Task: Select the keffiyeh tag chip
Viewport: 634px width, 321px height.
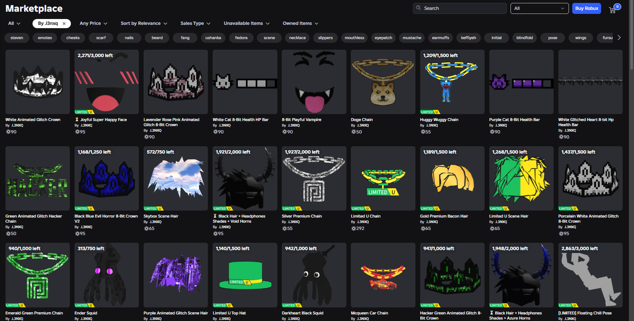Action: (x=468, y=38)
